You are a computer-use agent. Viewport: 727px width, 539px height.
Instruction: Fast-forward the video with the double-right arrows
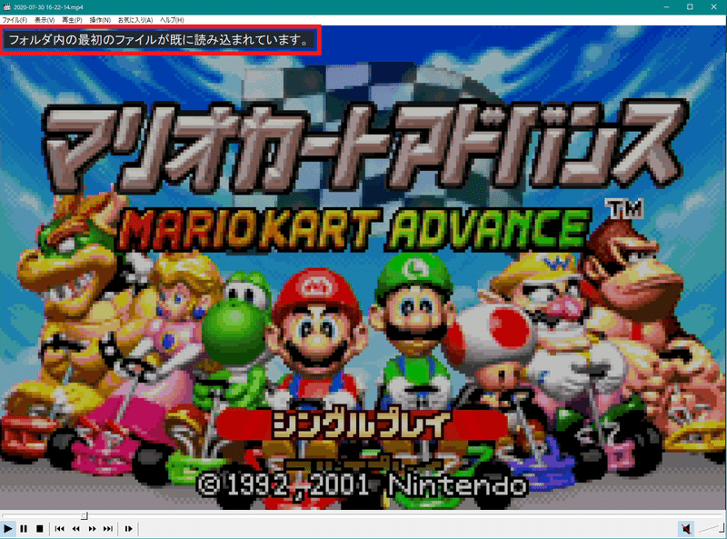[92, 528]
